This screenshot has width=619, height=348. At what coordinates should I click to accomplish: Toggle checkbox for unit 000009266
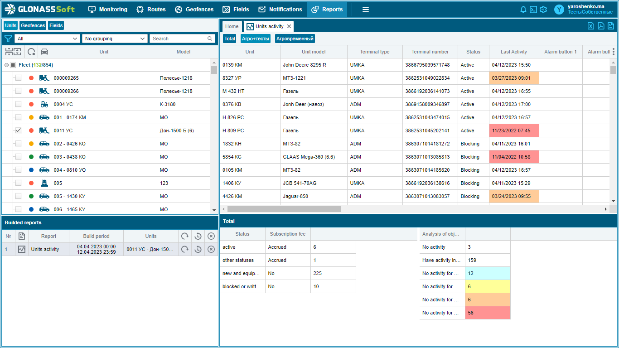click(18, 91)
